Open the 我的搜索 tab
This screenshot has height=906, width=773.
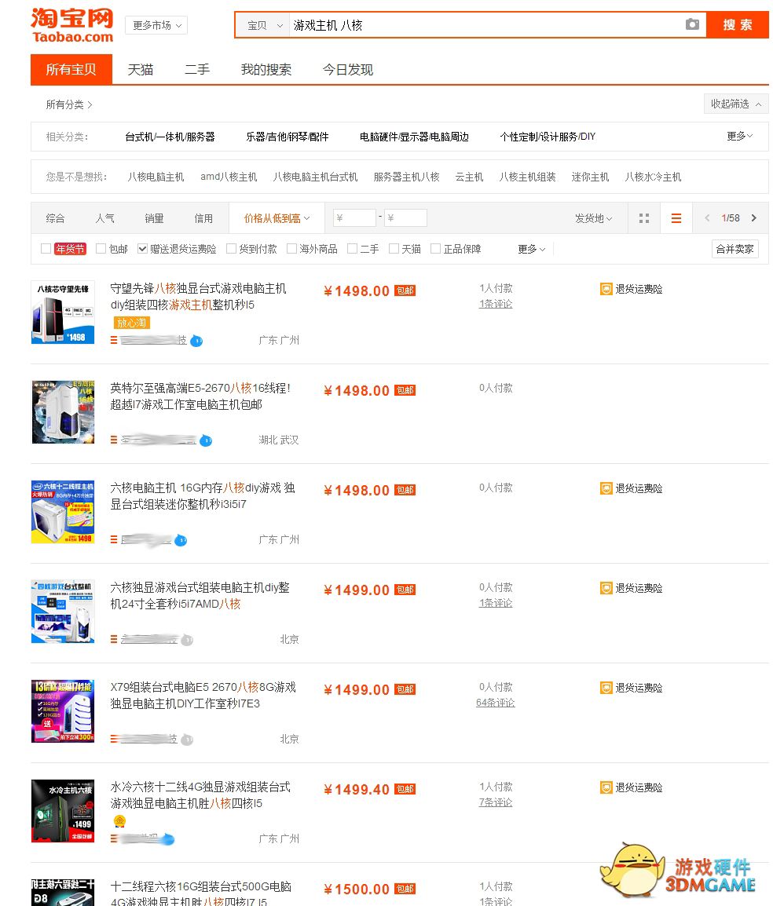pyautogui.click(x=266, y=70)
